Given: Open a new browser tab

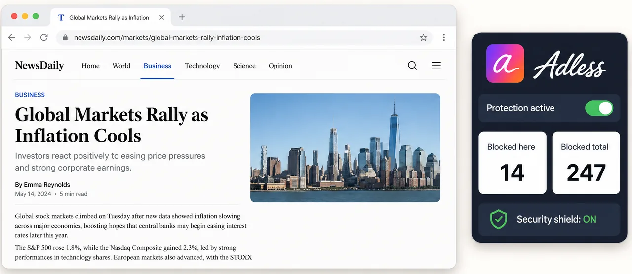Looking at the screenshot, I should point(182,17).
